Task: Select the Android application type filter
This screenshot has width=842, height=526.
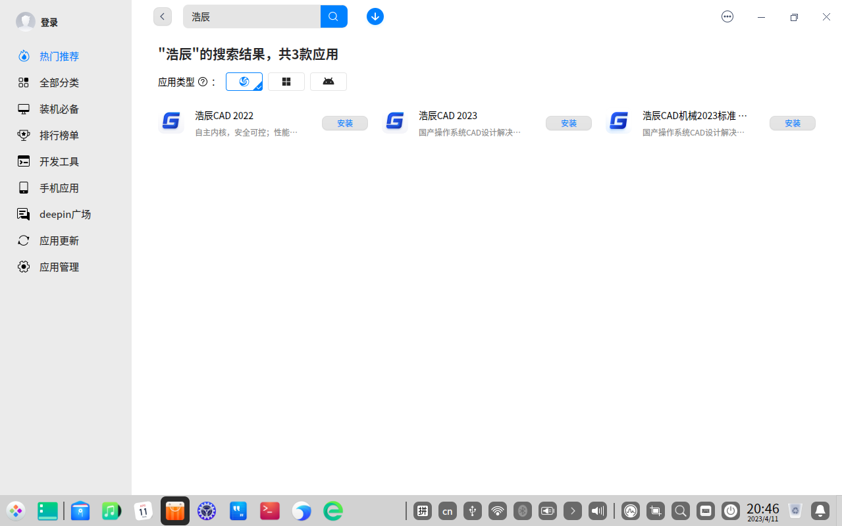Action: (x=329, y=81)
